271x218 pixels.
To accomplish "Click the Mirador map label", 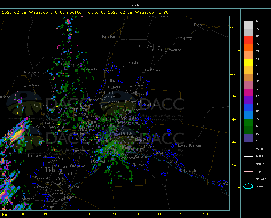I will (139, 164).
